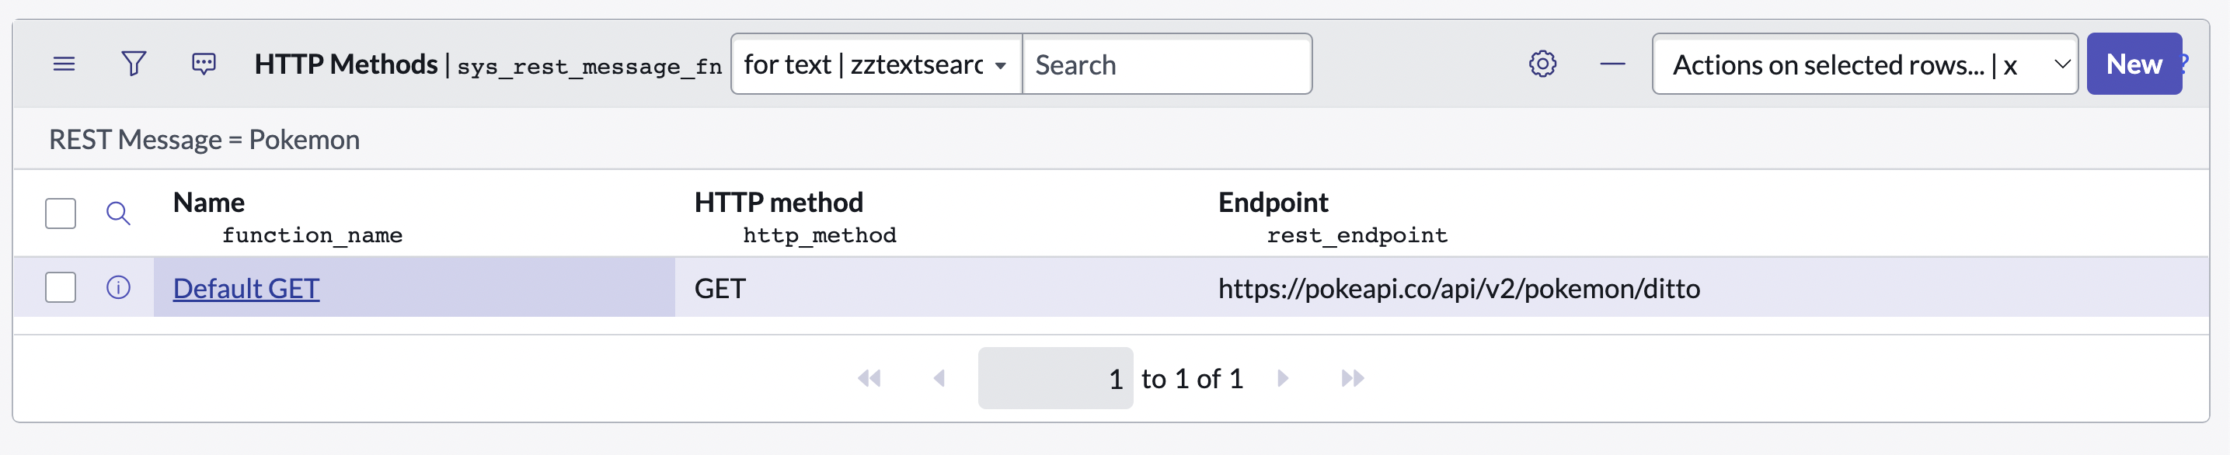
Task: Click the funnel filter icon
Action: [x=134, y=64]
